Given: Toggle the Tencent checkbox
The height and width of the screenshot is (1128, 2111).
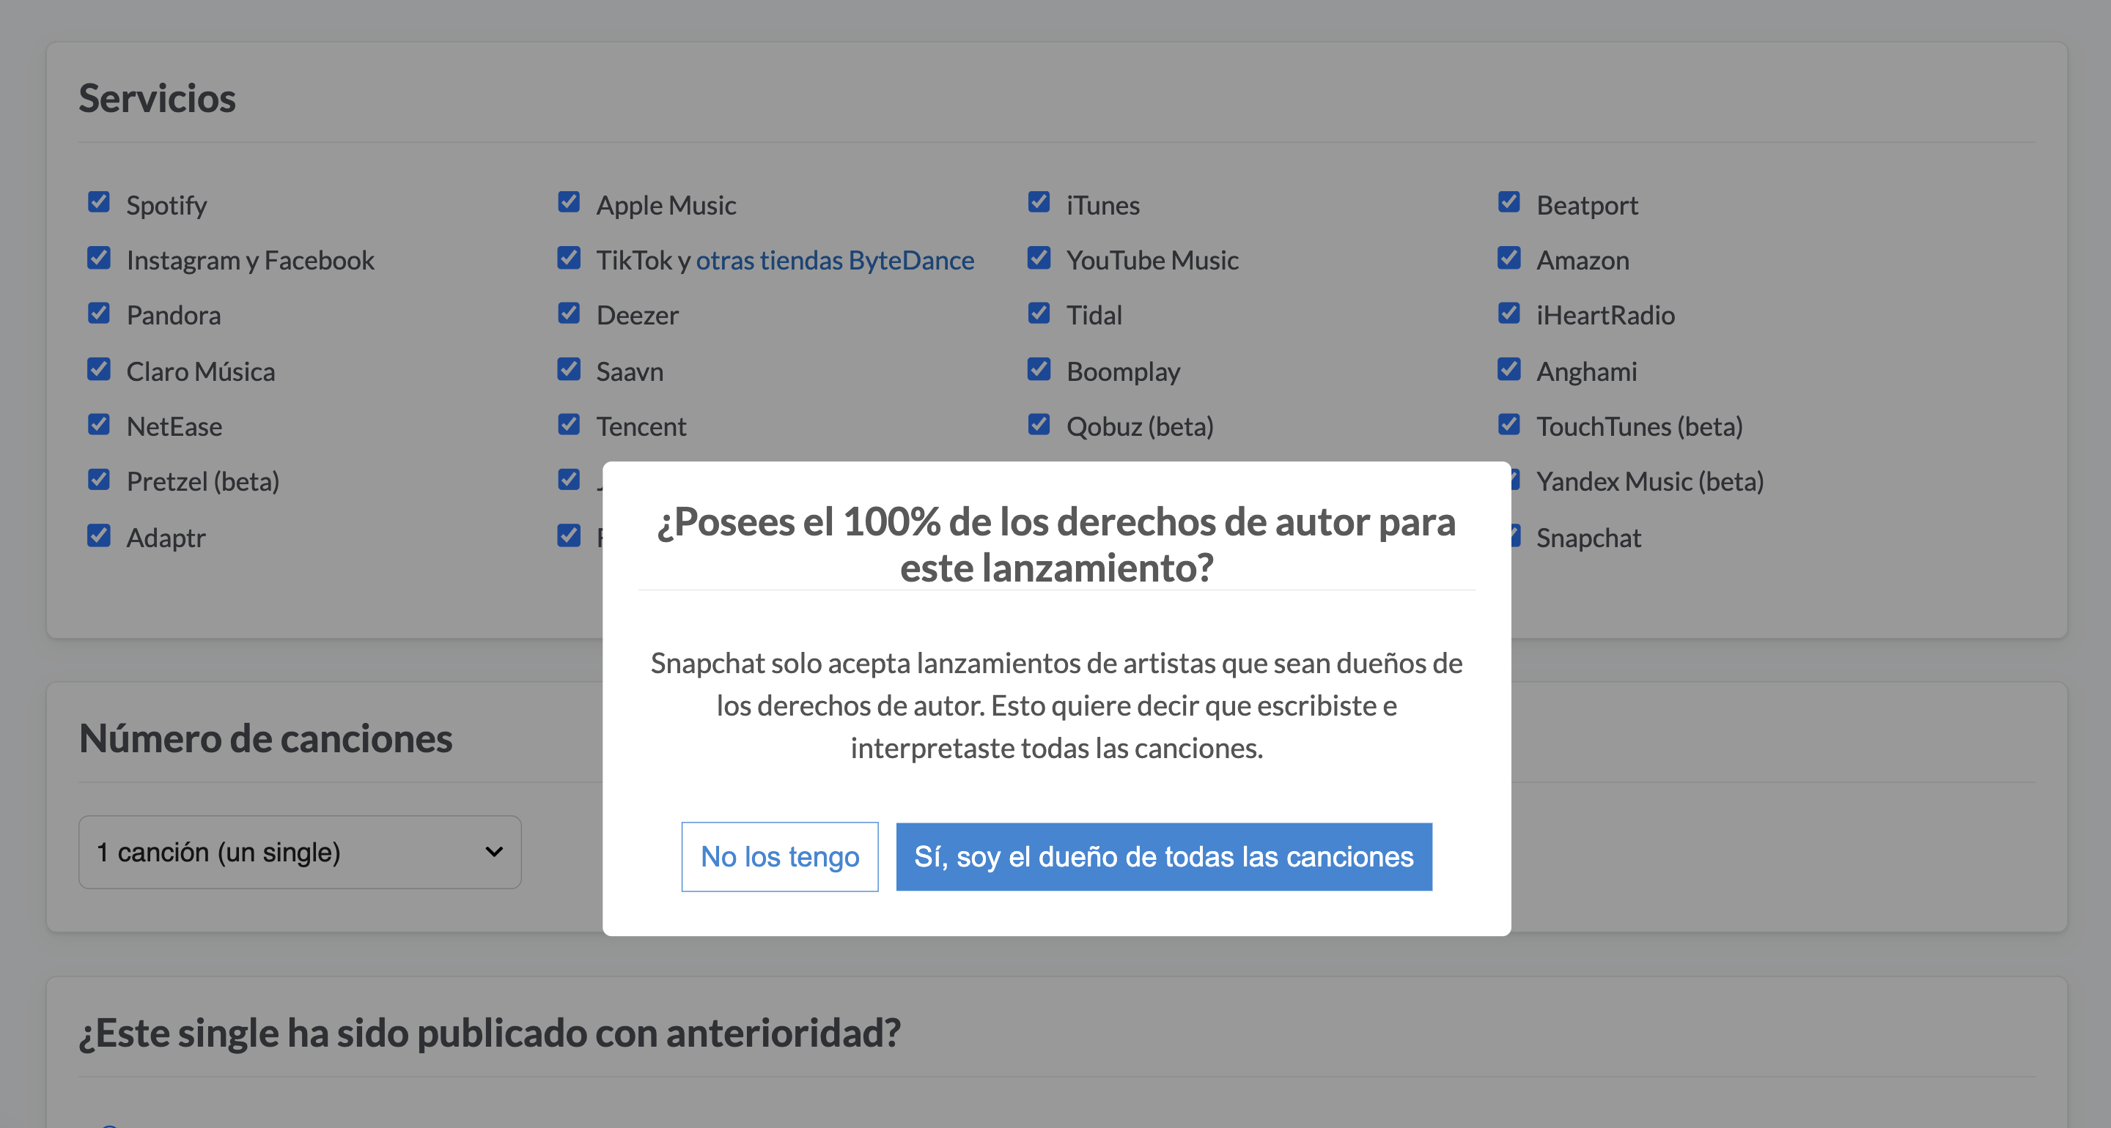Looking at the screenshot, I should pos(569,424).
